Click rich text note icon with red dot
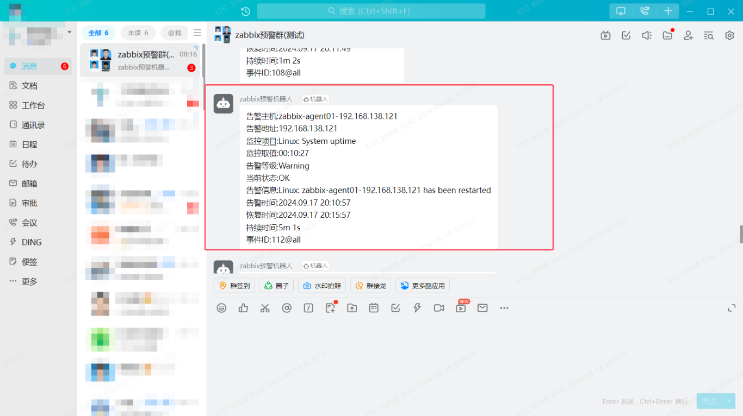Screen dimensions: 743x416 330,308
